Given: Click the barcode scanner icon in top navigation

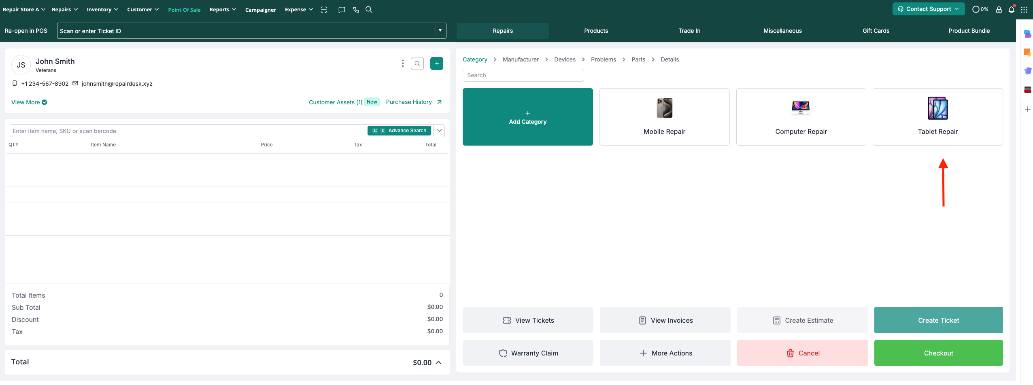Looking at the screenshot, I should coord(324,10).
